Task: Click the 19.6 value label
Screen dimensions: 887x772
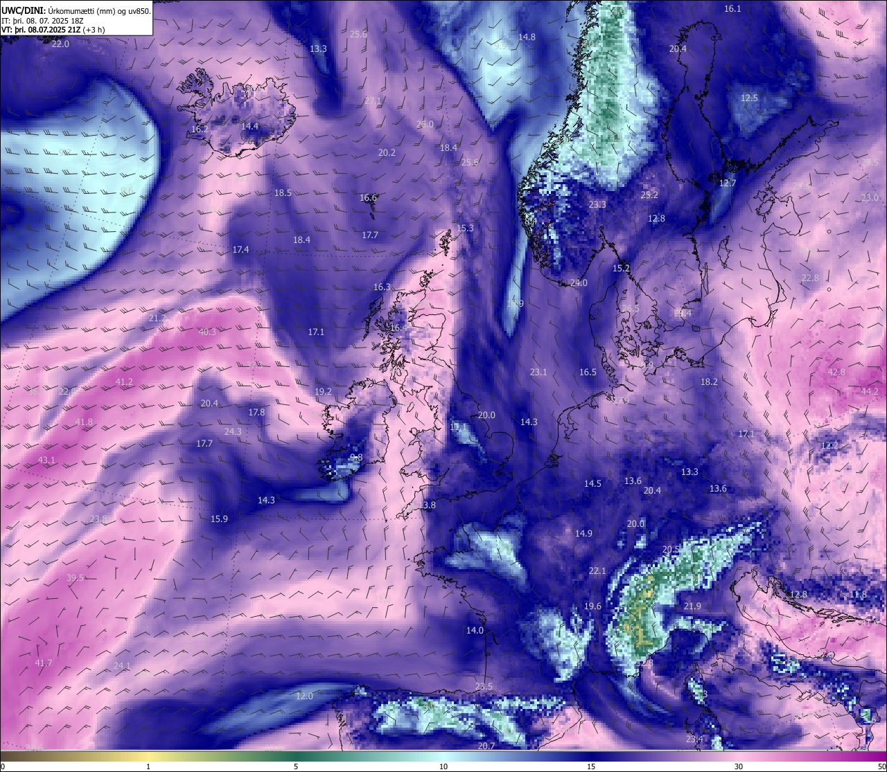Action: [x=592, y=607]
